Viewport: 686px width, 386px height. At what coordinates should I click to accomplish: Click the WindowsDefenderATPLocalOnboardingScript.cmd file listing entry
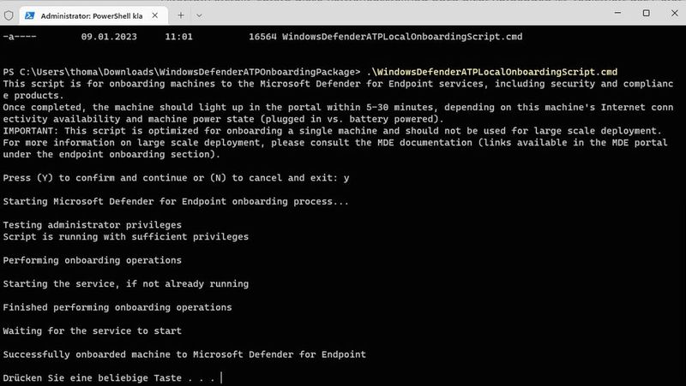click(401, 37)
